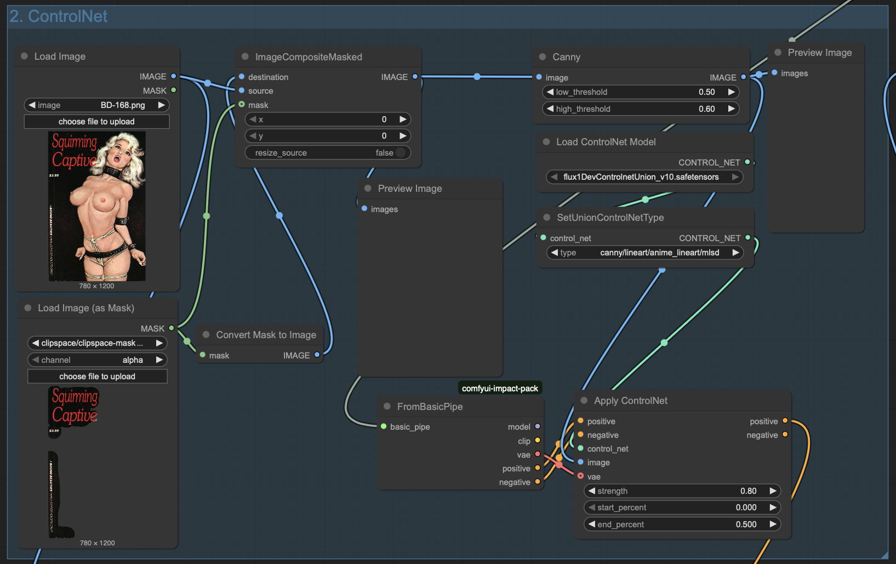The height and width of the screenshot is (564, 896).
Task: Click the 2. ControlNet group title
Action: (x=59, y=16)
